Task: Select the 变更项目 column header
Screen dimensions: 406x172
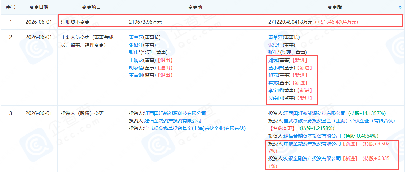Action: (91, 7)
